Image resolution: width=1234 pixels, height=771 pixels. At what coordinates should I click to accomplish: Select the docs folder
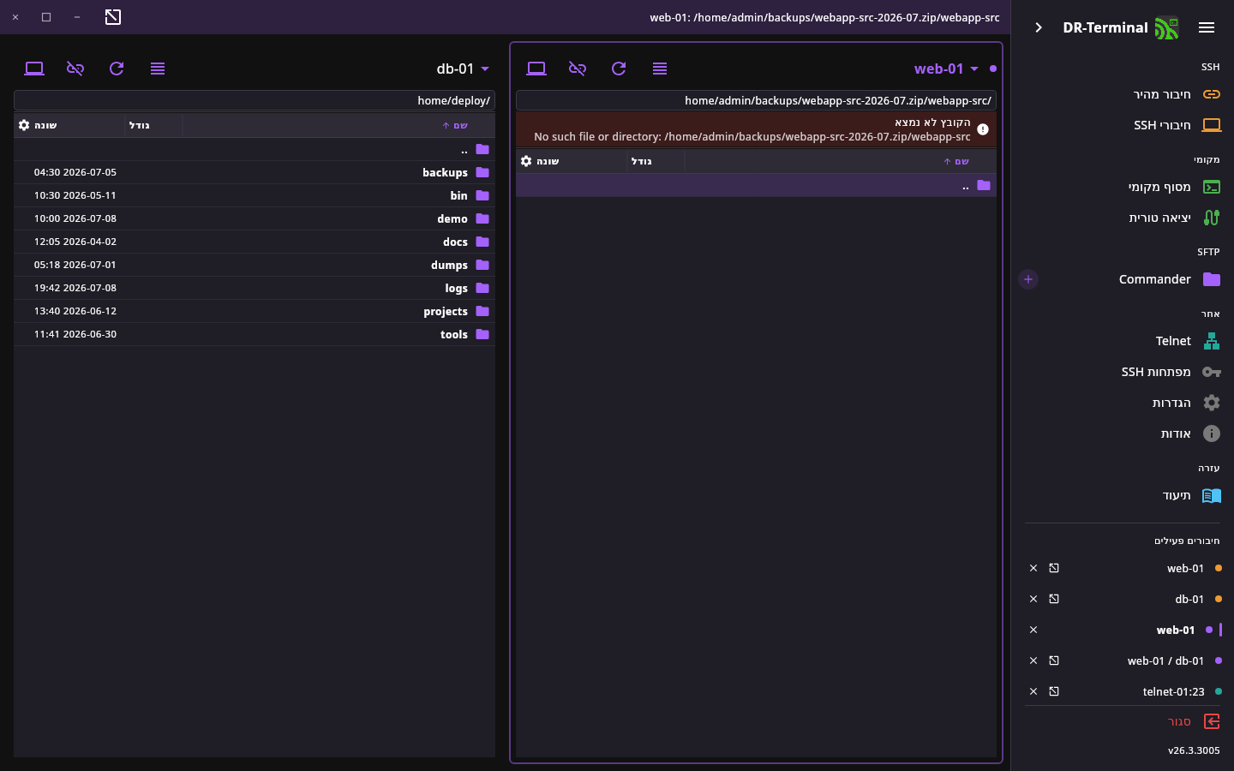(x=255, y=242)
